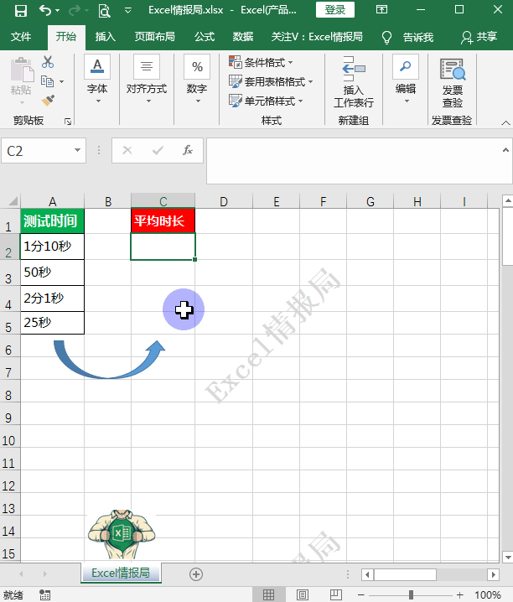This screenshot has width=513, height=602.
Task: Open 单元格样式 cell styles menu
Action: click(266, 101)
